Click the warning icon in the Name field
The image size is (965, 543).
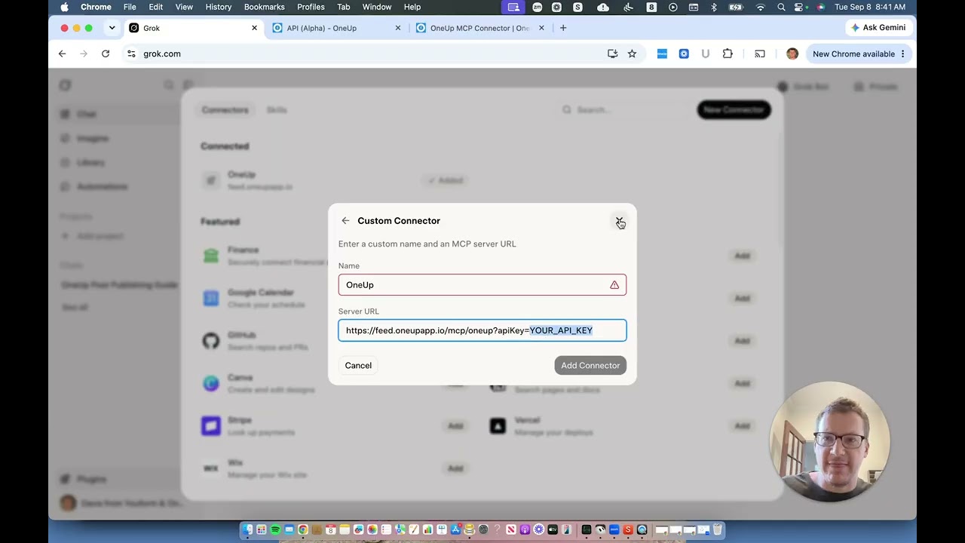[x=614, y=285]
